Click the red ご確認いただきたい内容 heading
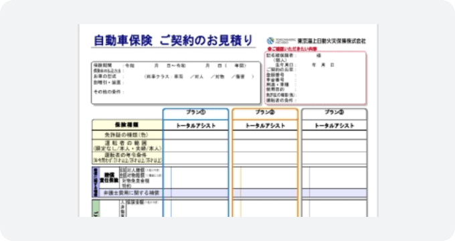 click(x=292, y=49)
